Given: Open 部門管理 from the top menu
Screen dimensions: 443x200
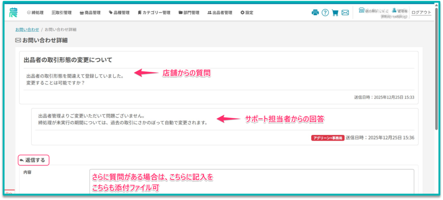Looking at the screenshot, I should tap(189, 13).
